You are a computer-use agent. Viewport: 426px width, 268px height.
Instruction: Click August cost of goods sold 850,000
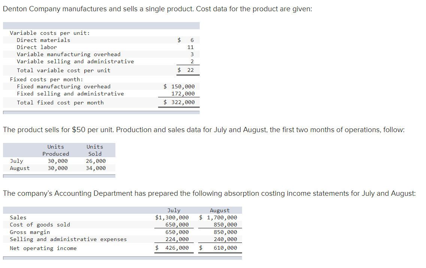click(x=225, y=225)
